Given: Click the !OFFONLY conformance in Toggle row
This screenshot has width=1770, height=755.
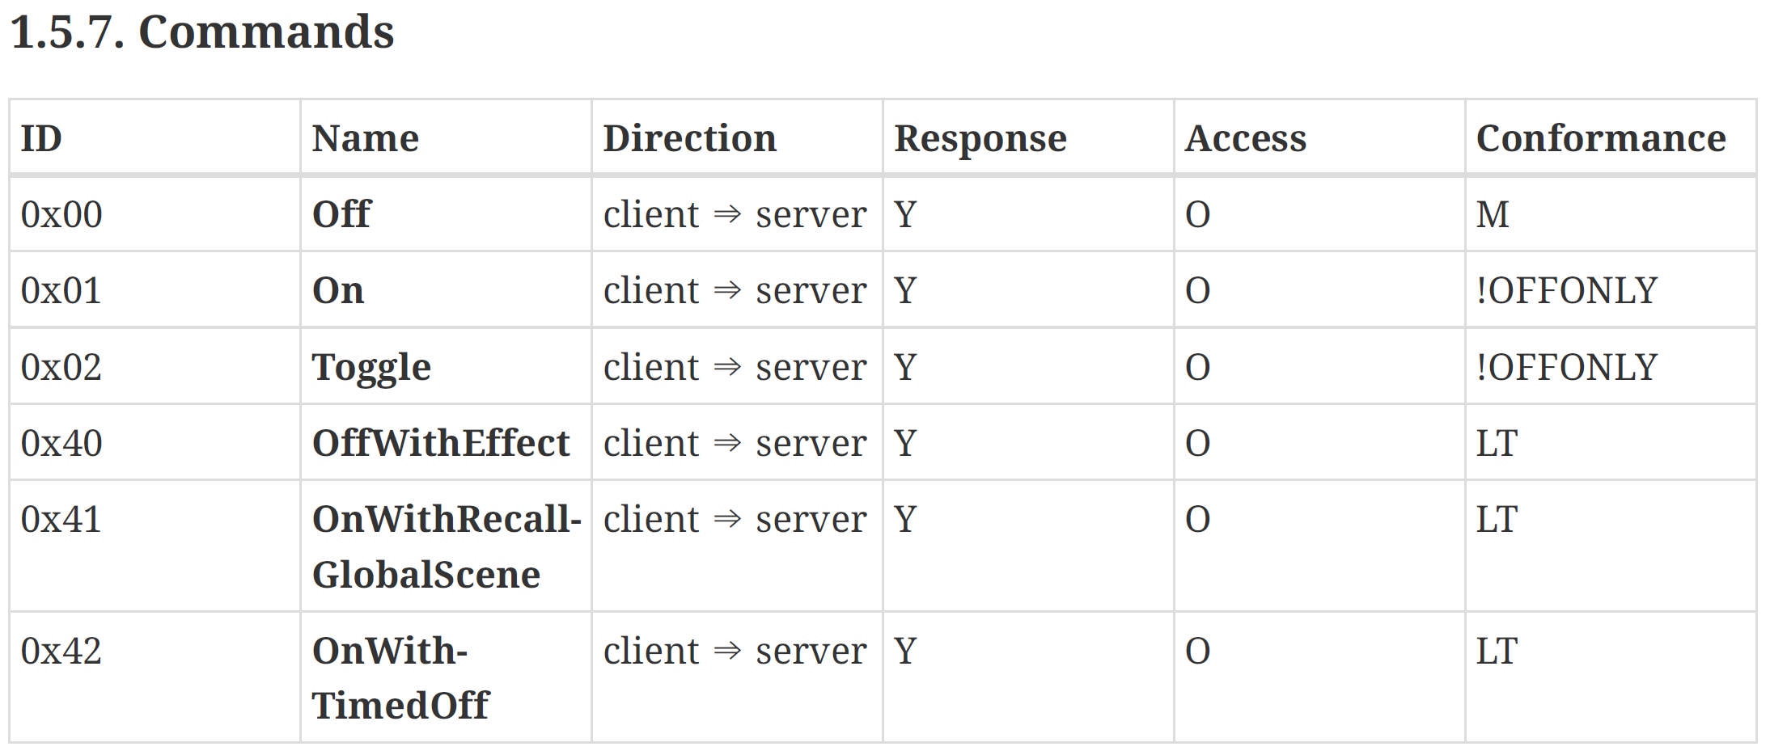Looking at the screenshot, I should 1567,367.
